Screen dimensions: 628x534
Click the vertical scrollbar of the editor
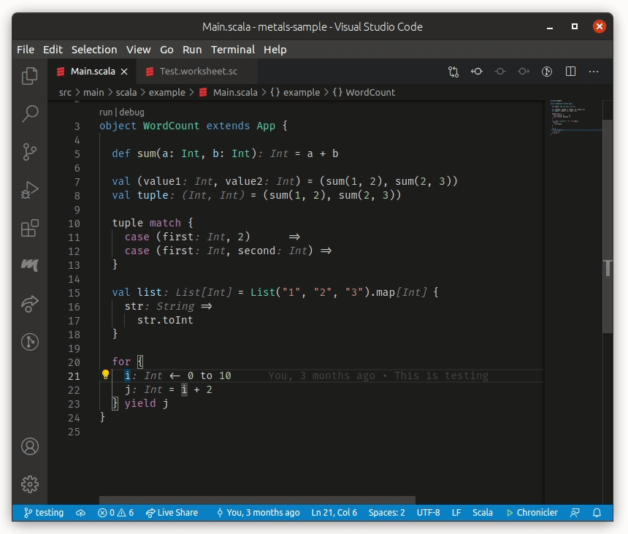tap(608, 226)
